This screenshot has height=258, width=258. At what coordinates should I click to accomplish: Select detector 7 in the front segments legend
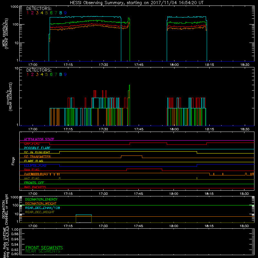[56, 13]
